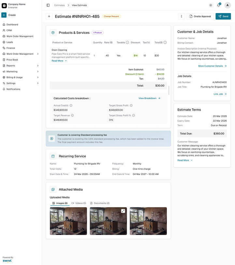Expand the Reports submenu chevron

pyautogui.click(x=38, y=66)
